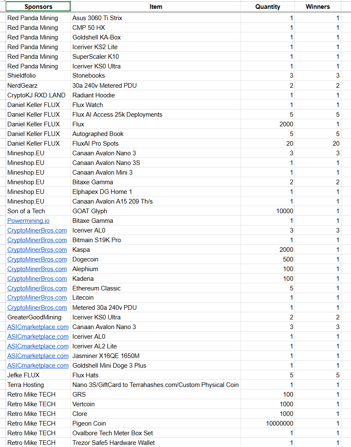
Task: Select the Goldshell Mini Doge 3 Plus cell
Action: 156,366
